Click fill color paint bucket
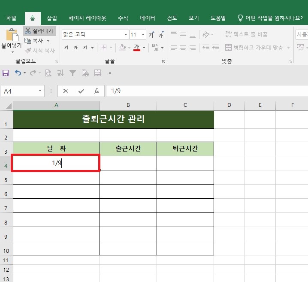The image size is (308, 282). (x=123, y=47)
